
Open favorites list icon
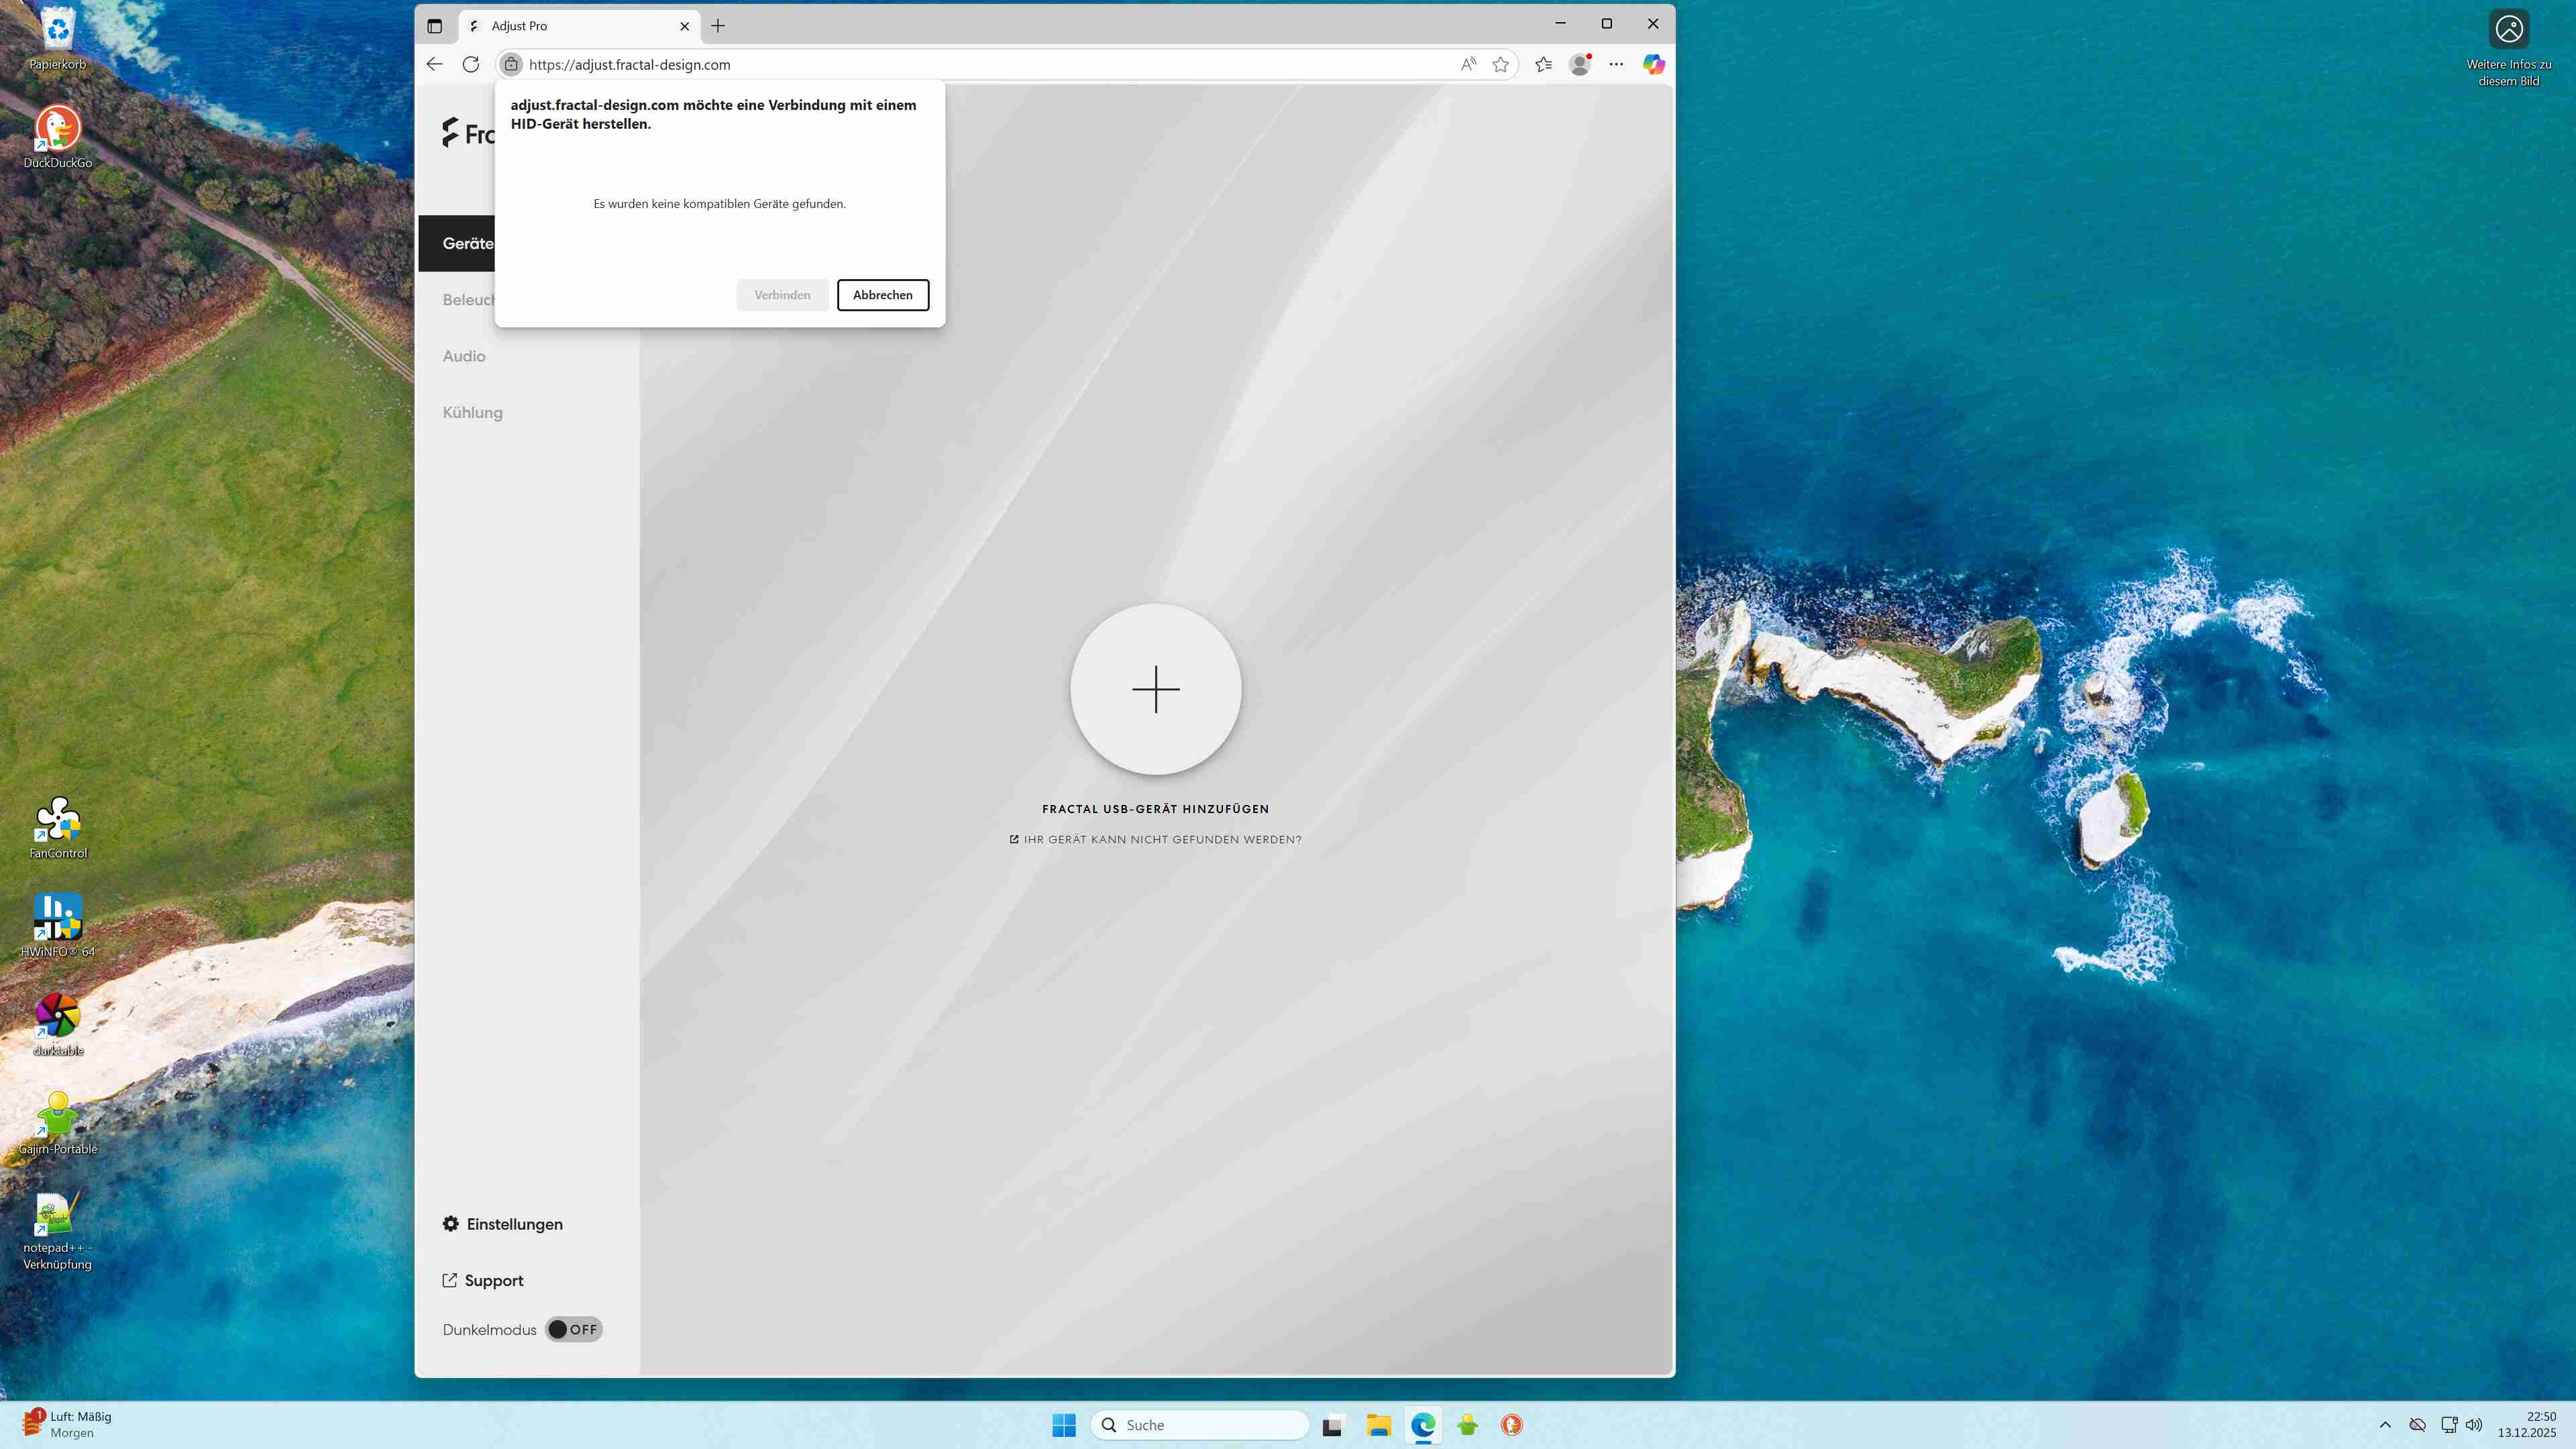[1543, 64]
